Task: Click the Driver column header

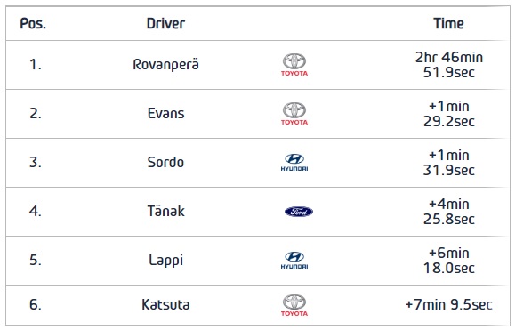Action: [165, 24]
